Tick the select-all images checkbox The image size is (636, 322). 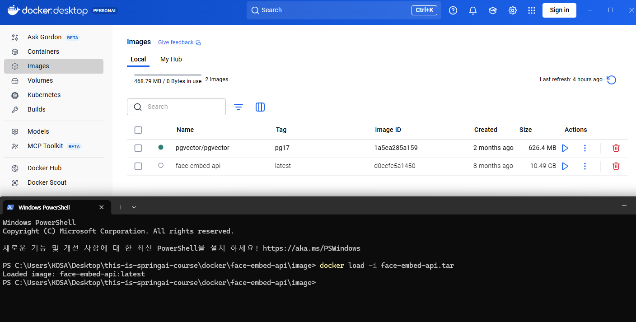(138, 130)
